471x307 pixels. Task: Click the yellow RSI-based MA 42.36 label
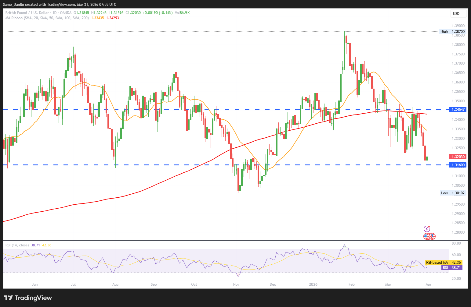443,262
